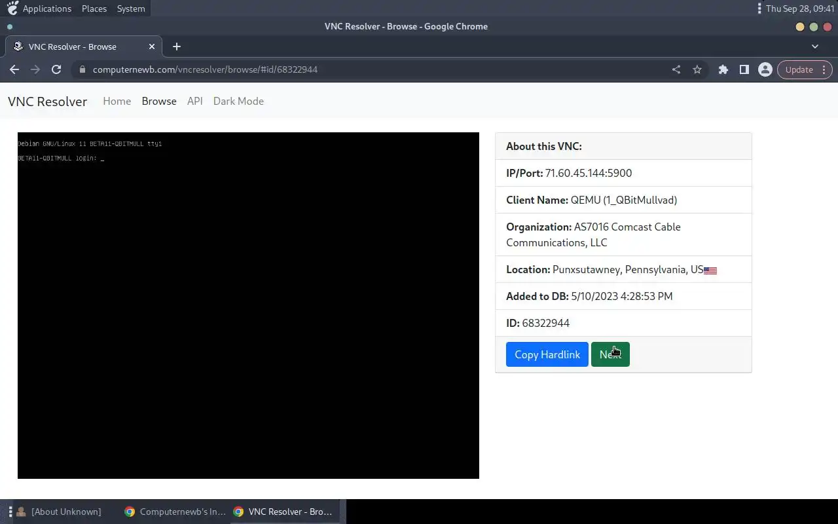838x524 pixels.
Task: Reload the VNC Resolver page
Action: 56,69
